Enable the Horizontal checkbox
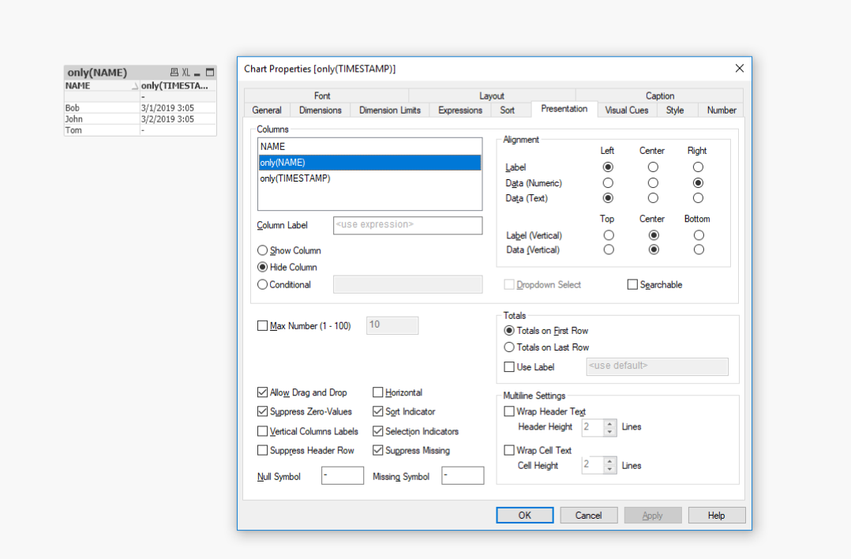 [x=377, y=392]
